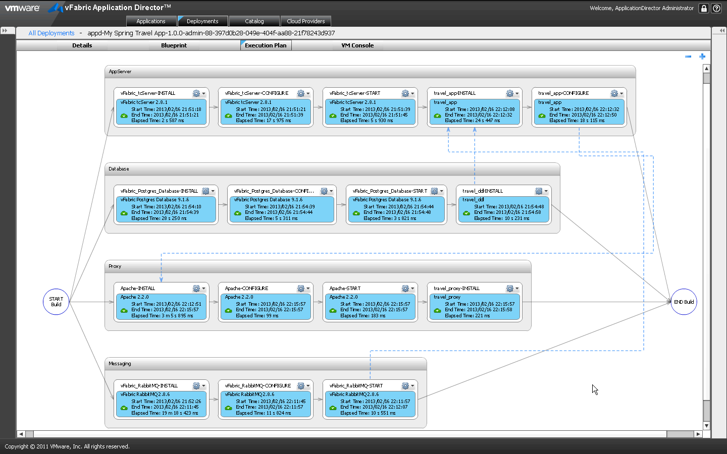Click Apache 2.2.0 text in Apache-CONFIGURE box
The image size is (727, 454).
pyautogui.click(x=239, y=297)
